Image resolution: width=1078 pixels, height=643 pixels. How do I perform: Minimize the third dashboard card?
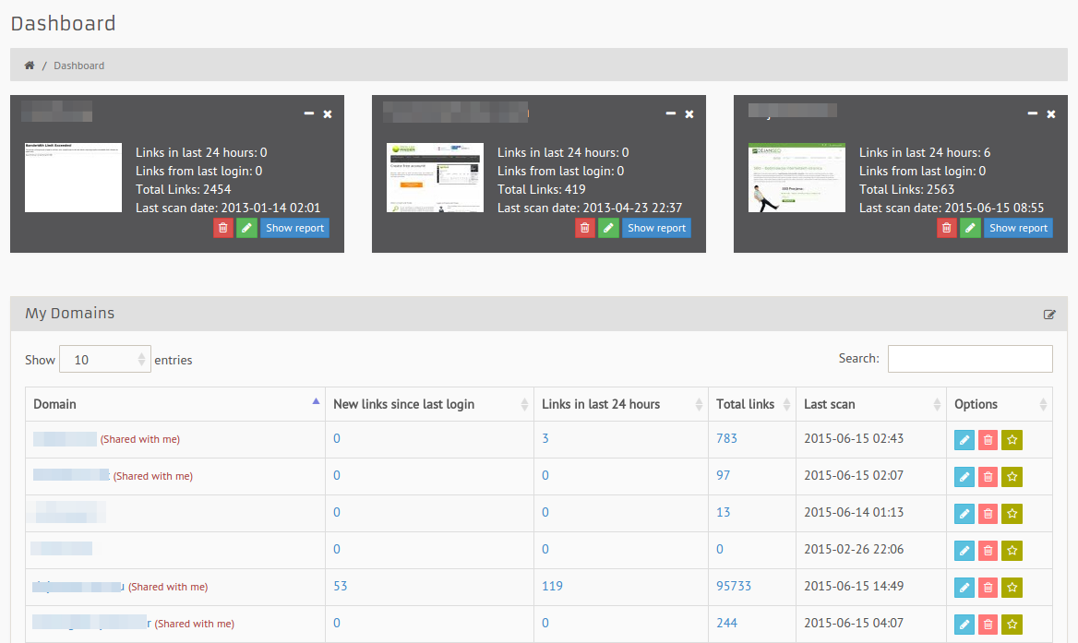tap(1033, 113)
